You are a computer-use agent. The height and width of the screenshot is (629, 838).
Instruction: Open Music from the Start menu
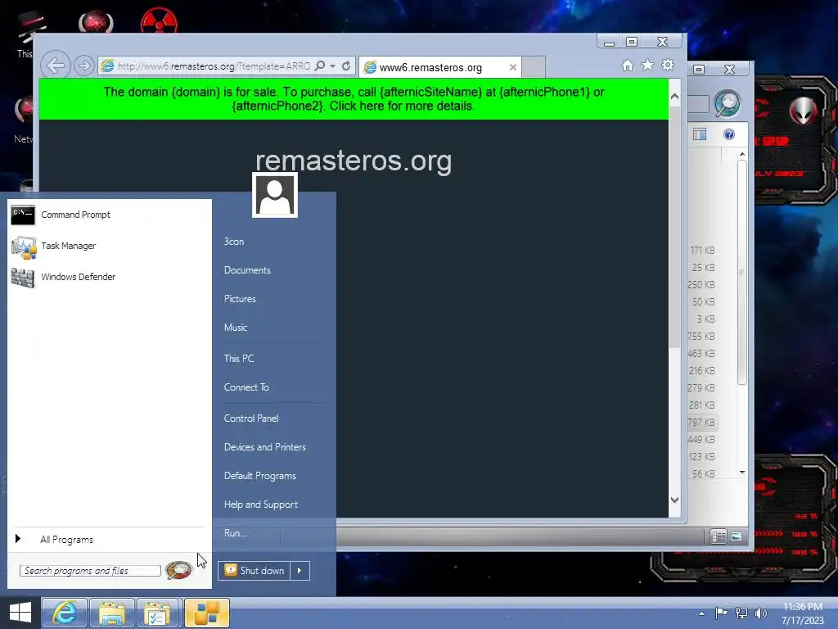236,328
